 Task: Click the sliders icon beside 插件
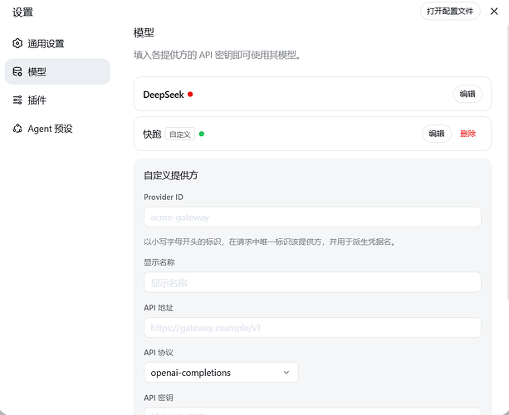coord(17,100)
